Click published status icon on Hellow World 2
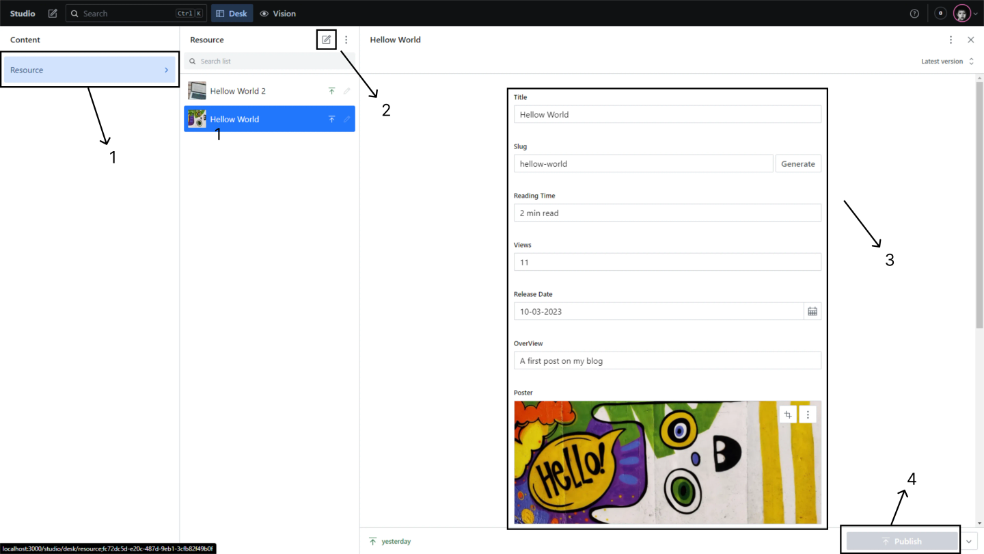The image size is (984, 554). coord(331,91)
